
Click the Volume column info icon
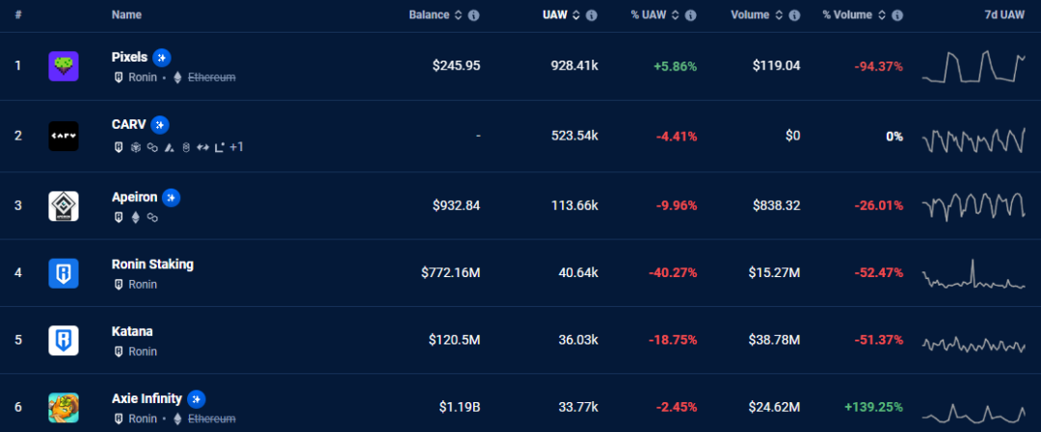[794, 15]
